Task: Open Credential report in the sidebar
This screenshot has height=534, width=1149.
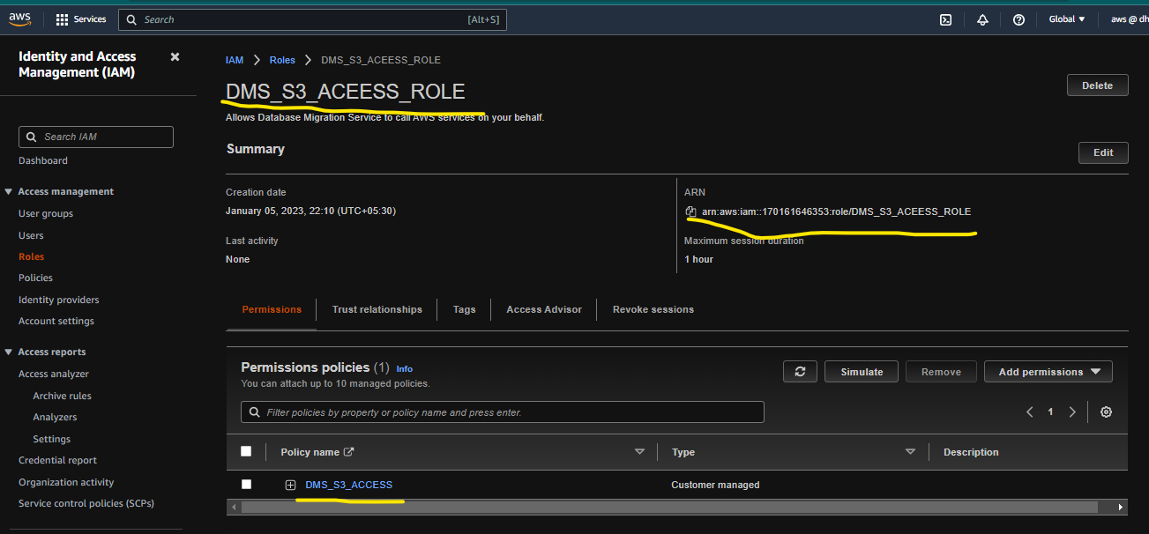Action: (57, 460)
